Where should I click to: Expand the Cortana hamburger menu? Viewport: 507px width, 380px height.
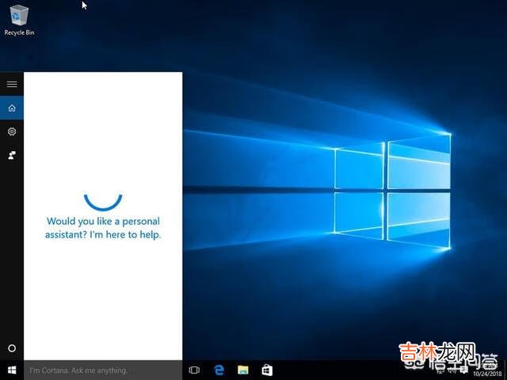tap(12, 83)
